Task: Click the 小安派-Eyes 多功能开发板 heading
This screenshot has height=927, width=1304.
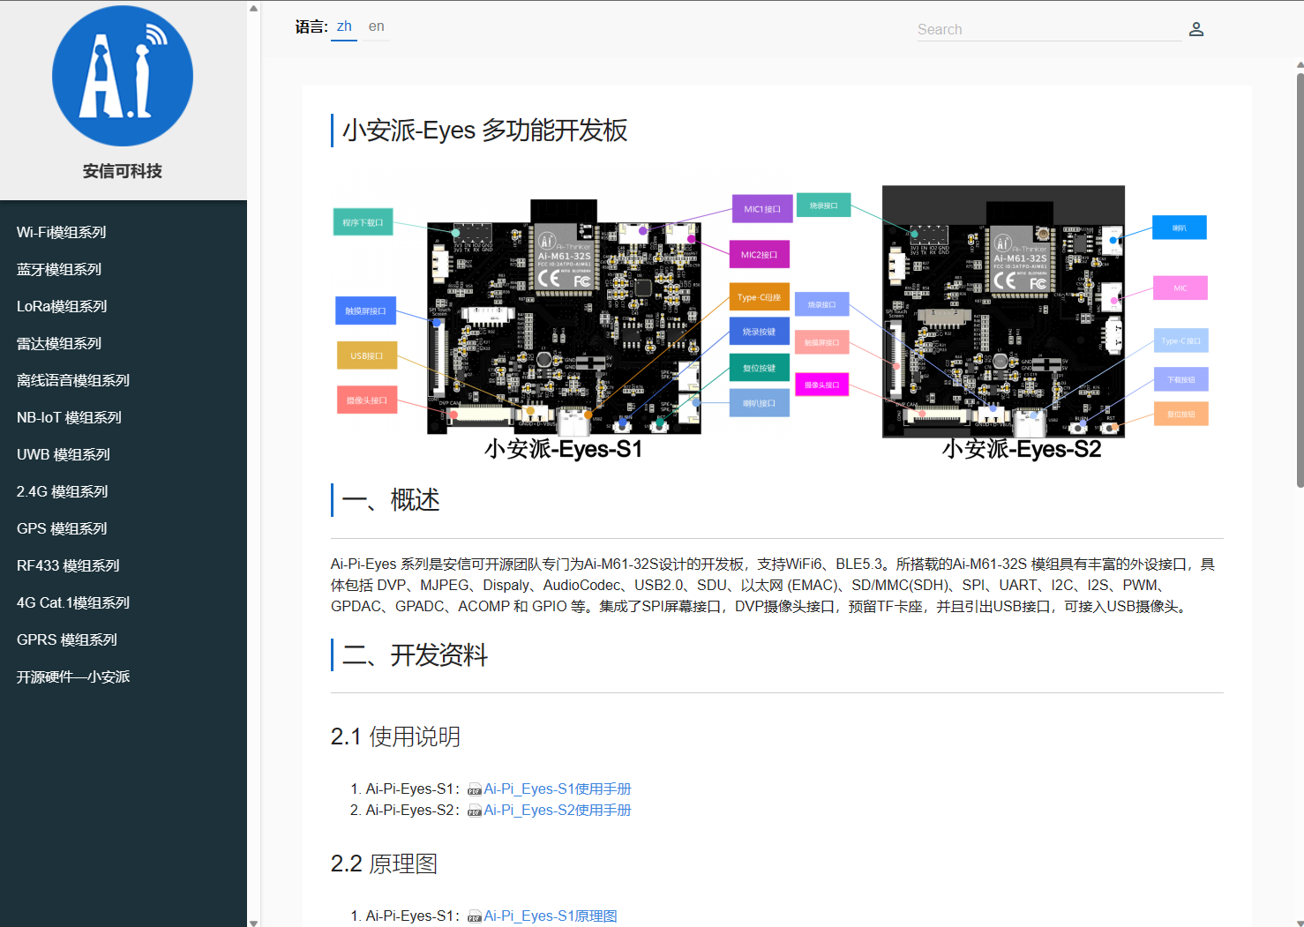Action: pos(485,131)
